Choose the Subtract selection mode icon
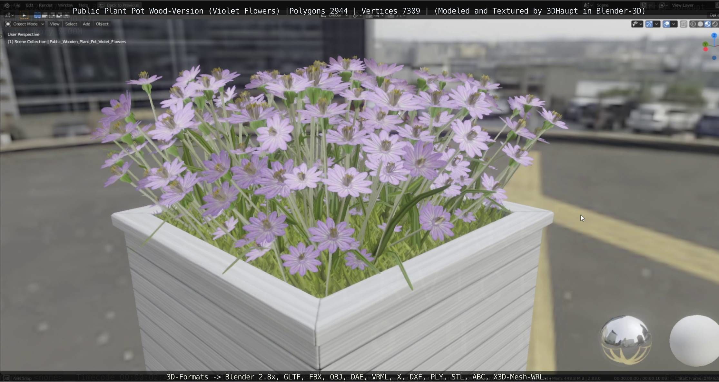 point(52,15)
